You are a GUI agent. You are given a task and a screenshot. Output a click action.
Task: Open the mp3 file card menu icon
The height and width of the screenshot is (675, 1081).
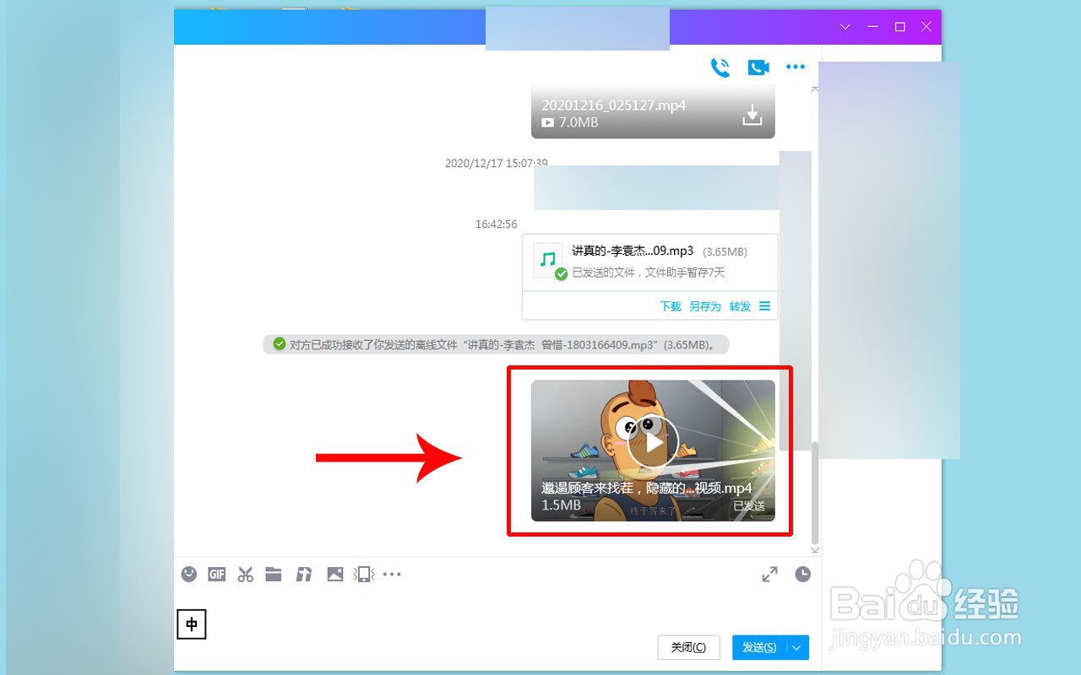[765, 306]
